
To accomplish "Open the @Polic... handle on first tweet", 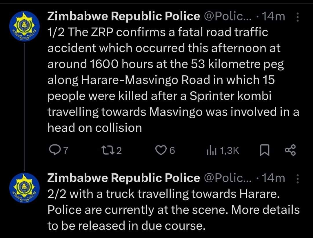I will 228,16.
